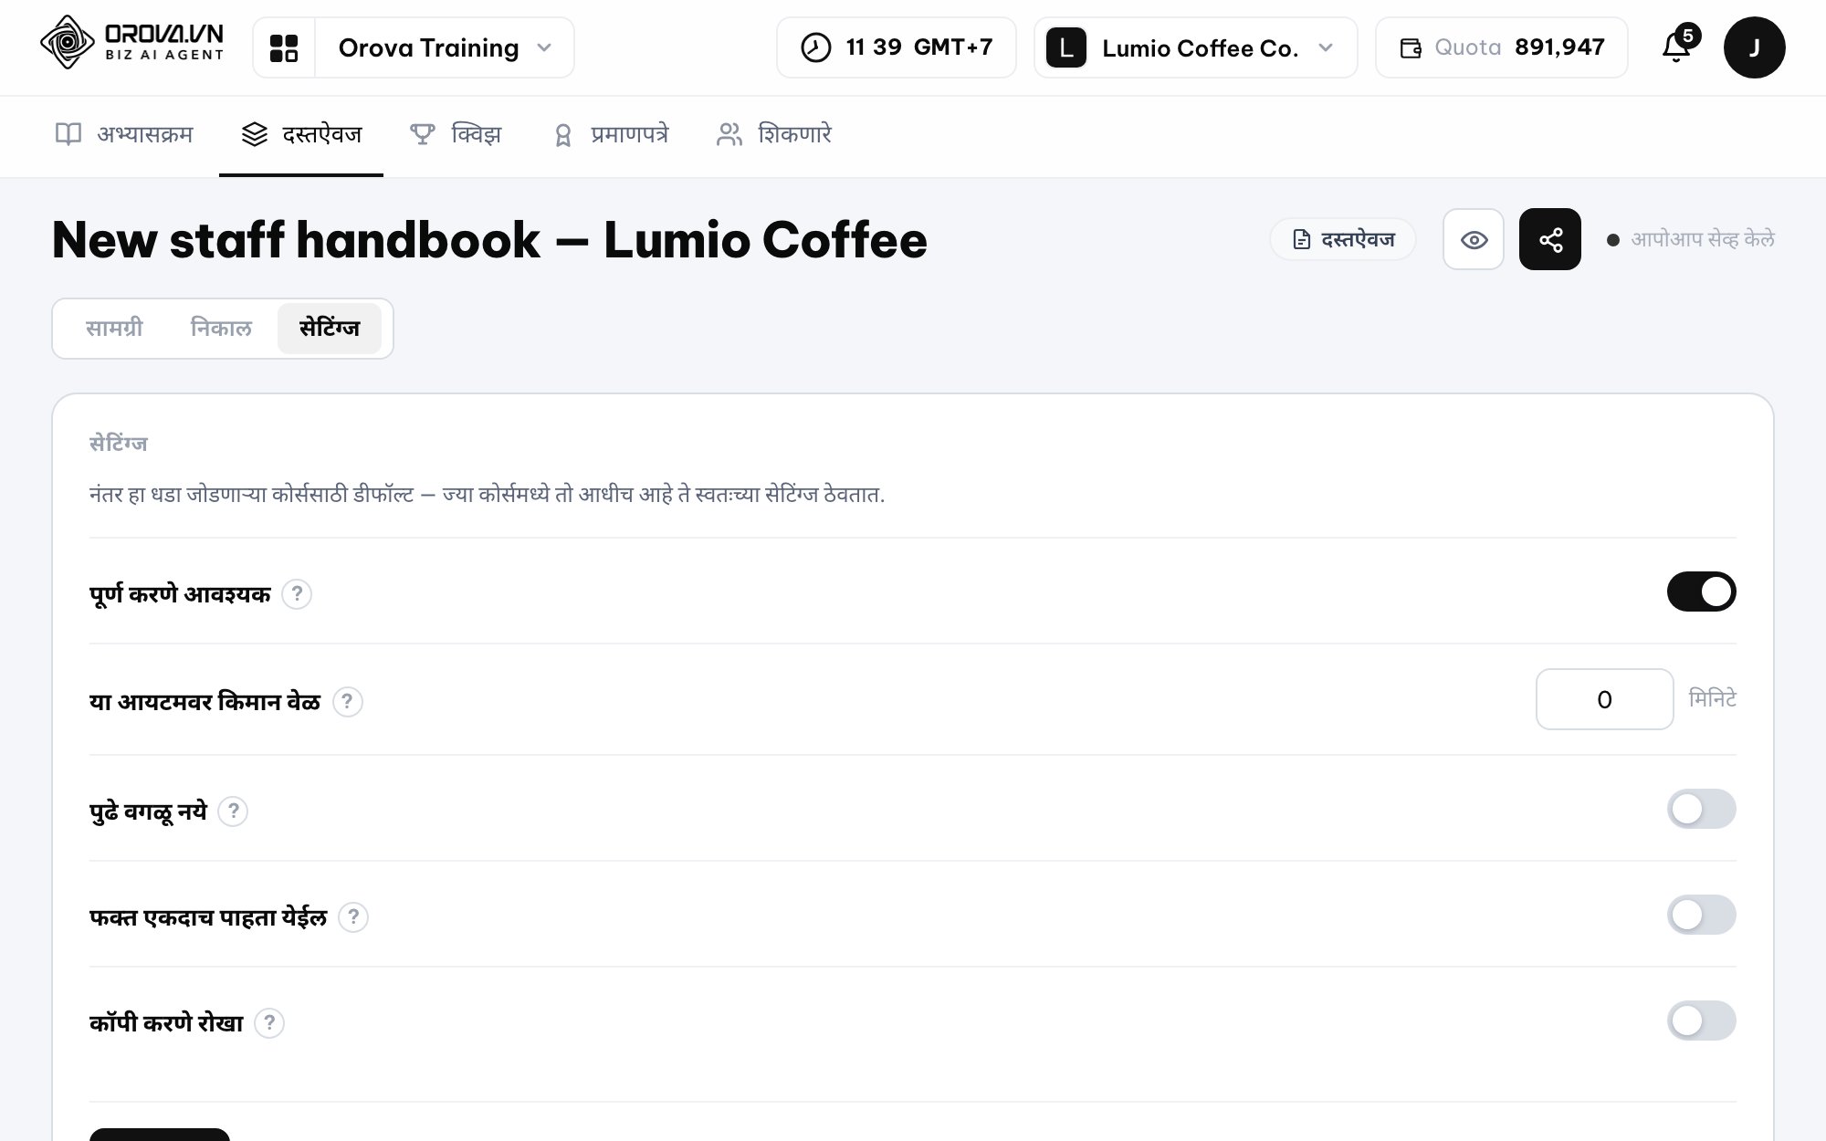Expand the Lumio Coffee Co. workspace dropdown
The image size is (1826, 1141).
click(1196, 47)
